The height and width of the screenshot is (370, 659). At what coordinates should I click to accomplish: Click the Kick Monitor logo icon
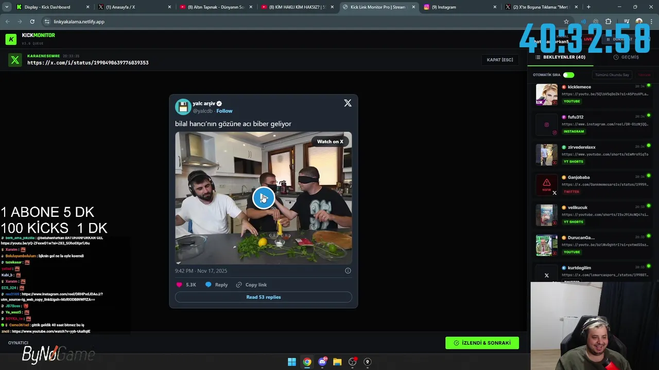(x=11, y=39)
